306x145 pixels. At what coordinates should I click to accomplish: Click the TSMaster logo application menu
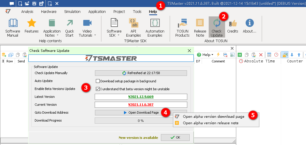[8, 11]
